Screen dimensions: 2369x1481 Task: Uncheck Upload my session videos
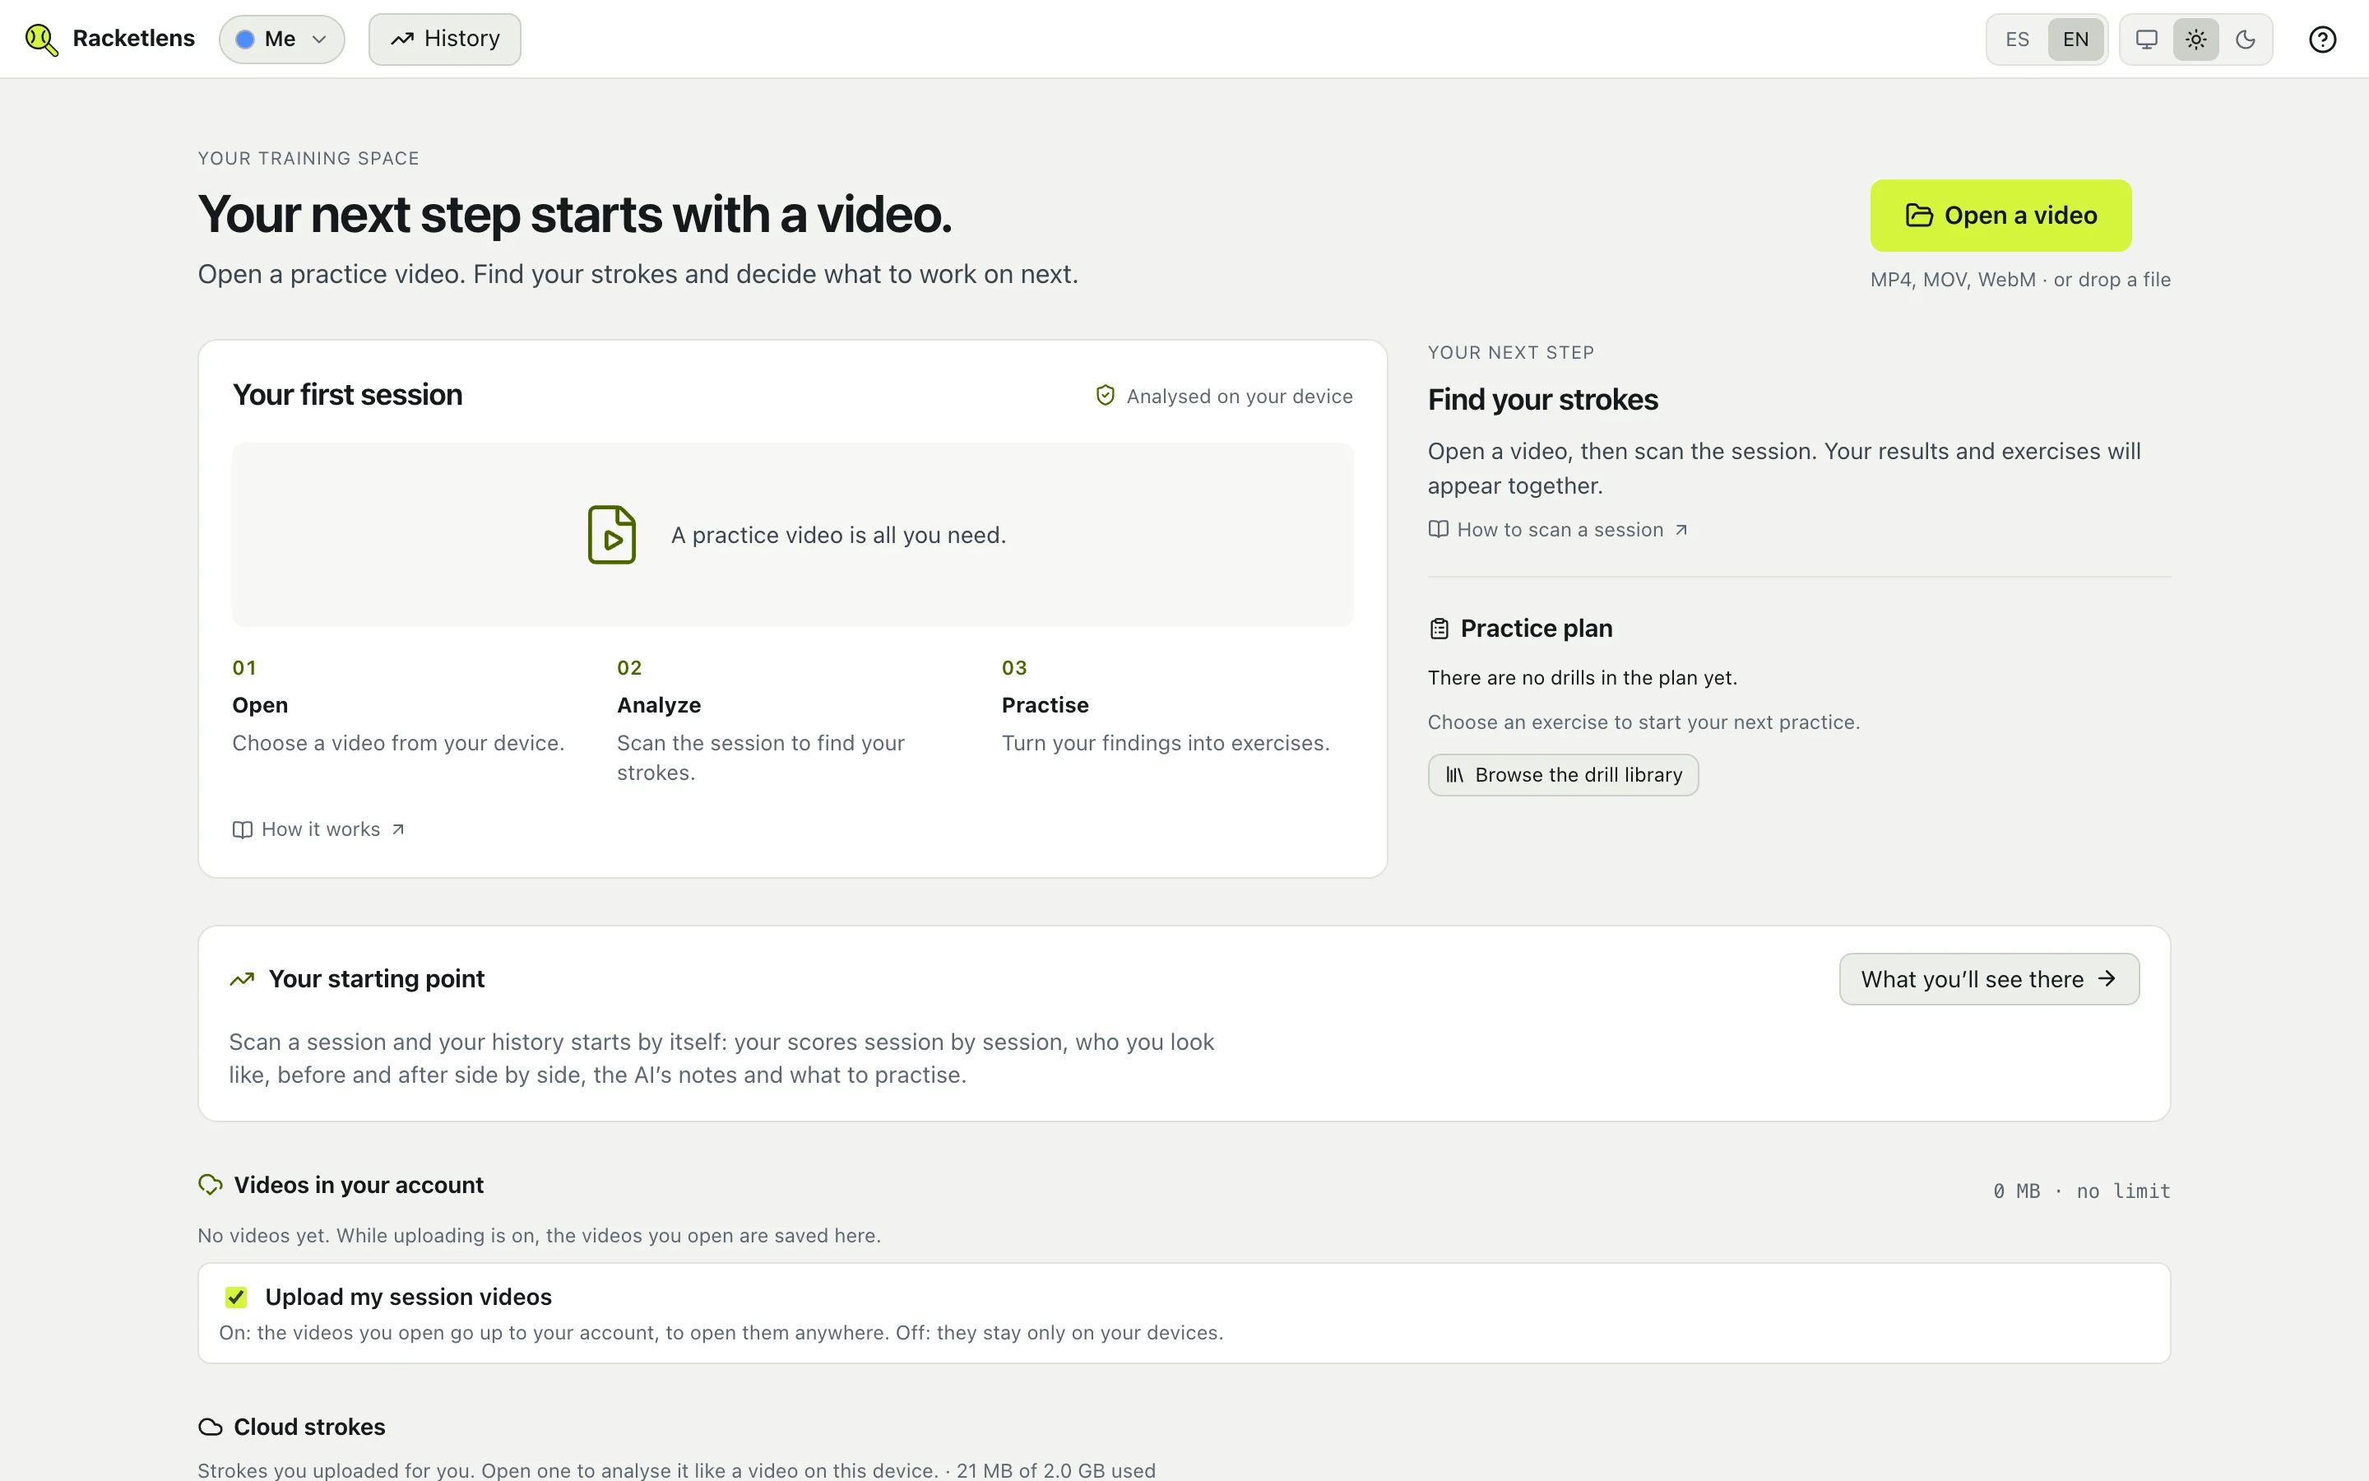tap(236, 1297)
